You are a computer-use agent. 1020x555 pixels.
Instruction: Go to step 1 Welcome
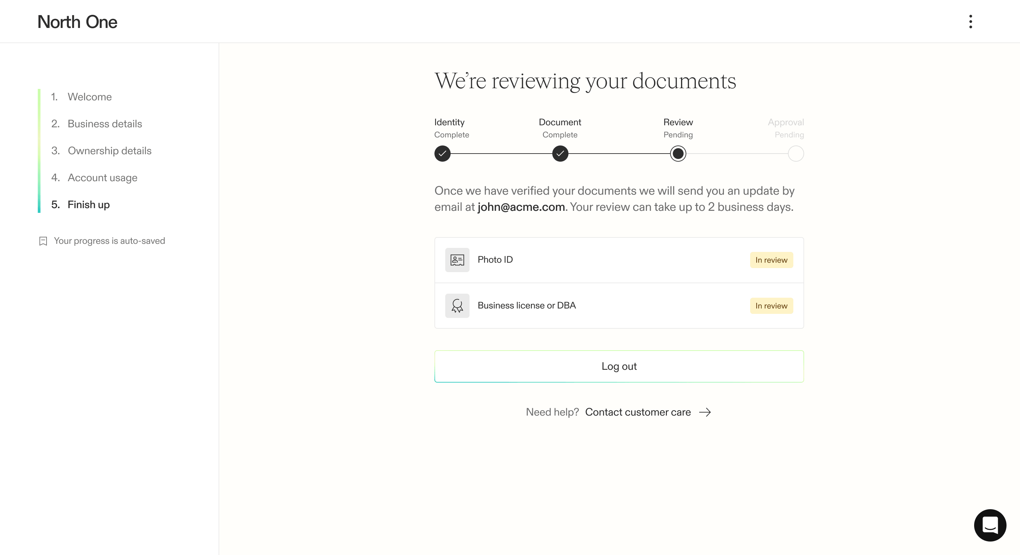tap(81, 97)
